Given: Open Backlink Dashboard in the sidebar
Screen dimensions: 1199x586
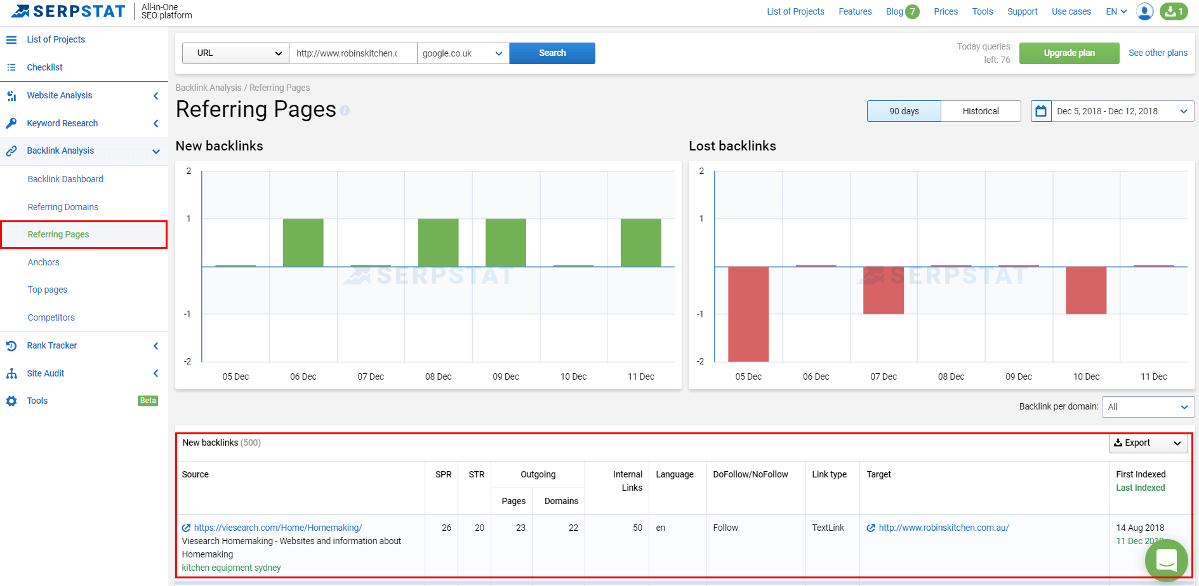Looking at the screenshot, I should (x=65, y=179).
